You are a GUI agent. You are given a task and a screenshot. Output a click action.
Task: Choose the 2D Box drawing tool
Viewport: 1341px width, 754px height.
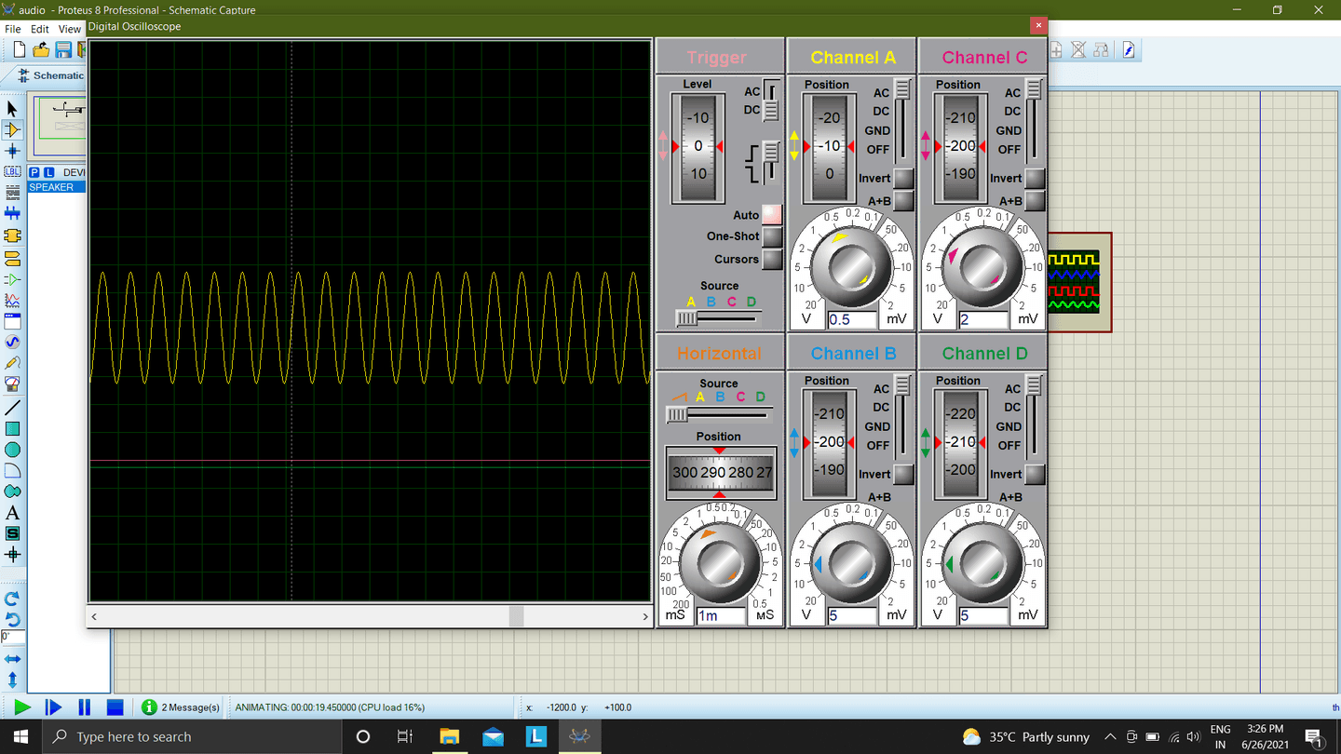pos(12,429)
